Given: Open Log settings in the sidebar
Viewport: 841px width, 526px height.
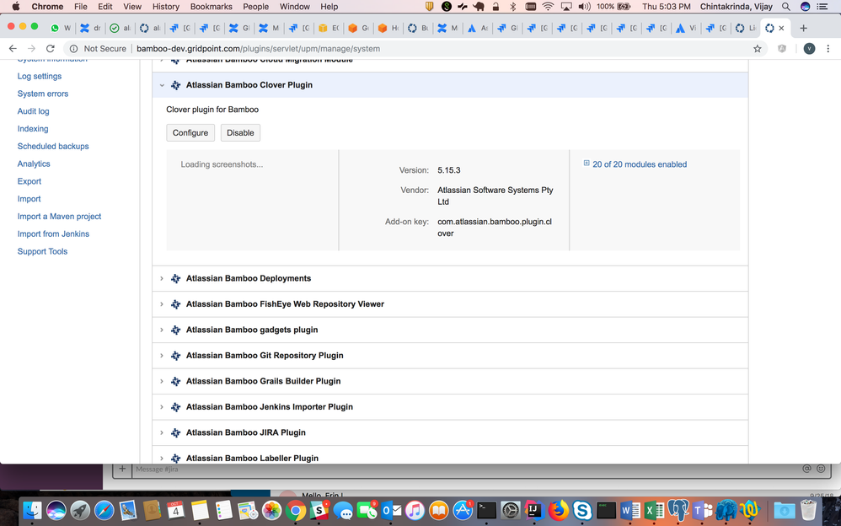Looking at the screenshot, I should click(x=39, y=76).
